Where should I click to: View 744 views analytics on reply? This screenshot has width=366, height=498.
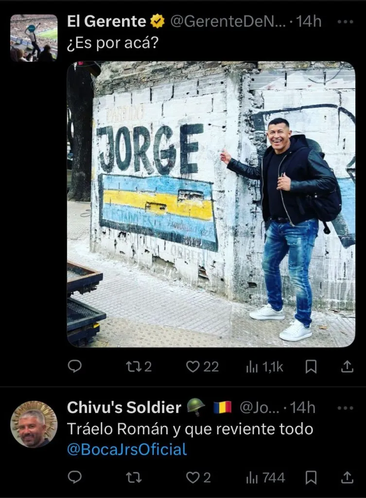[x=266, y=478]
